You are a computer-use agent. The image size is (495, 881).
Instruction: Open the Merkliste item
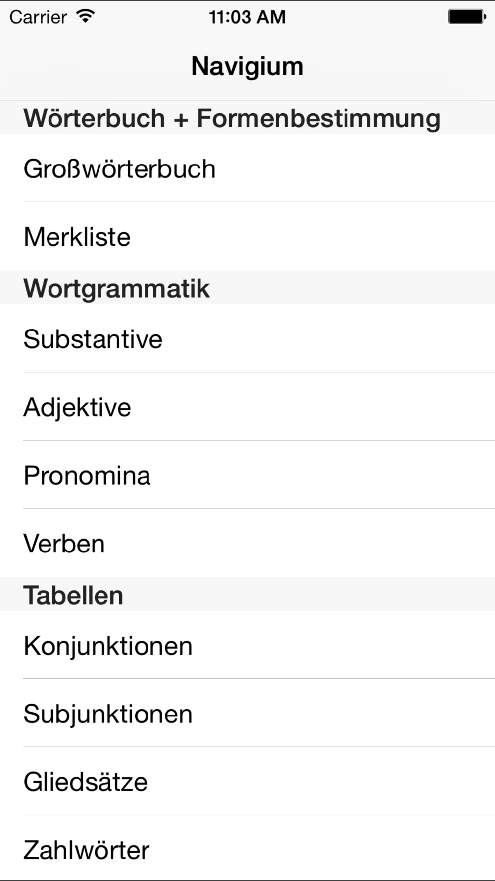pyautogui.click(x=247, y=236)
